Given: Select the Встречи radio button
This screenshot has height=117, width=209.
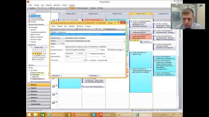Looking at the screenshot, I should [x=29, y=30].
